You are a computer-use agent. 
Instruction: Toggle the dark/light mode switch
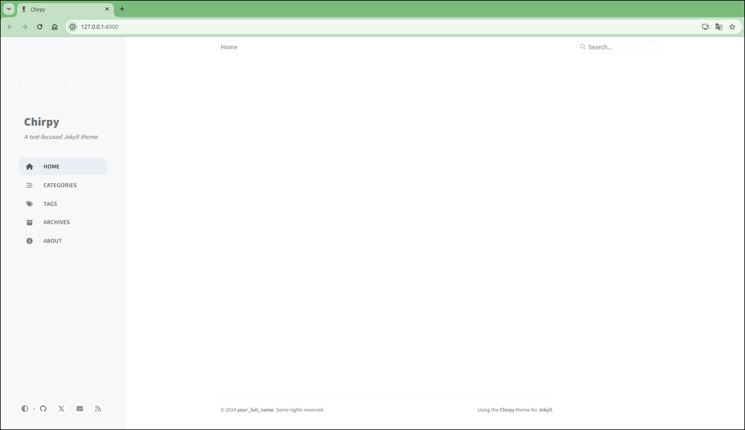click(24, 409)
